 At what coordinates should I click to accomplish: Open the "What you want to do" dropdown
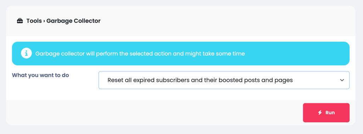pyautogui.click(x=224, y=80)
